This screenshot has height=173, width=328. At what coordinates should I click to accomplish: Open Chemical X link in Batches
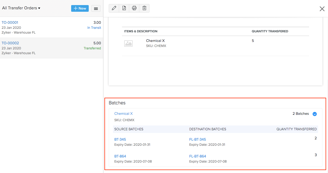123,114
